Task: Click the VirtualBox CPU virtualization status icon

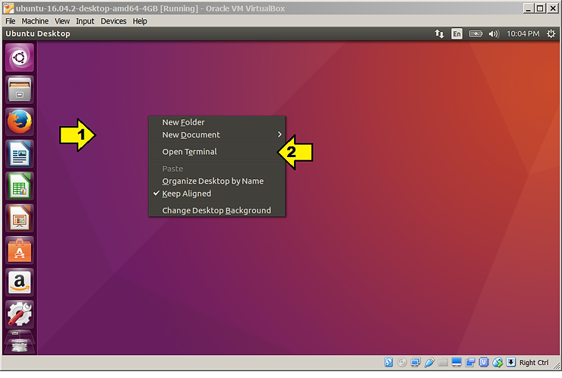Action: (x=484, y=362)
